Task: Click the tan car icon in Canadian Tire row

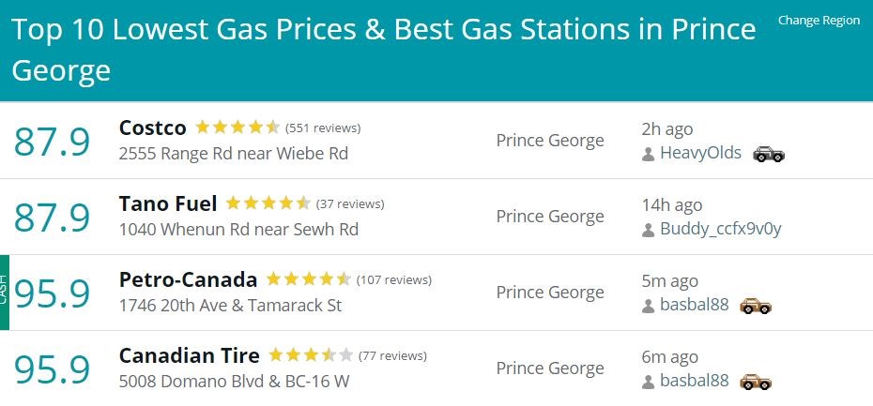Action: pyautogui.click(x=756, y=382)
